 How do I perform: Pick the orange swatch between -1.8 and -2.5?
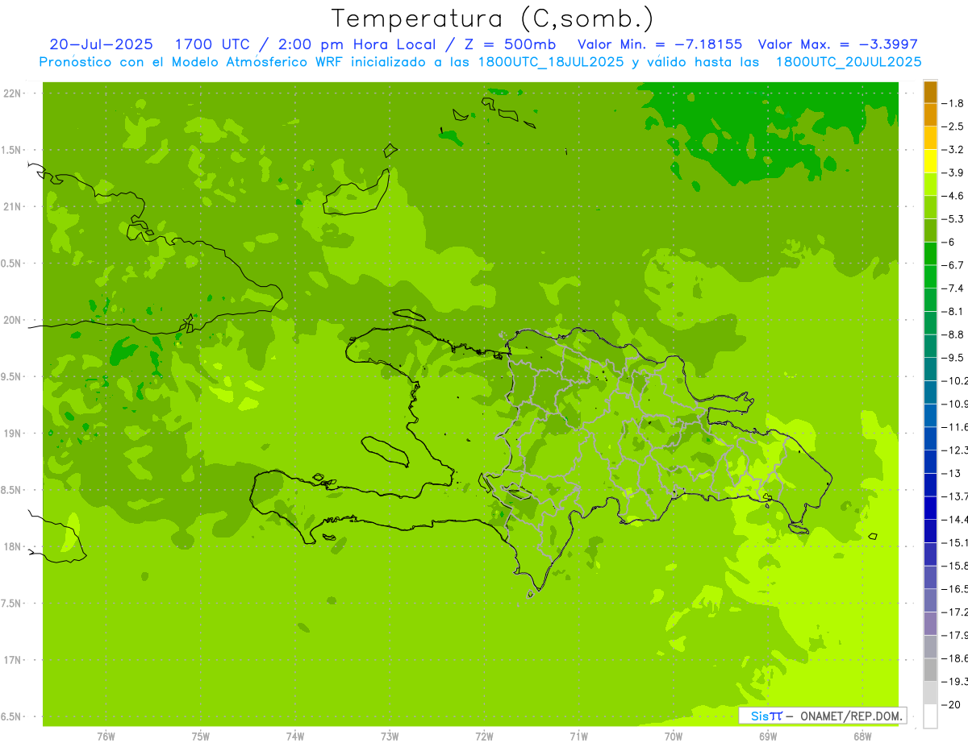[930, 114]
